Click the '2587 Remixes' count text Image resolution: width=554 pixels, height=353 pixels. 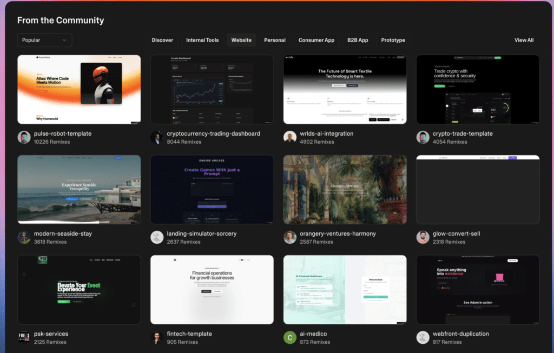(x=316, y=242)
